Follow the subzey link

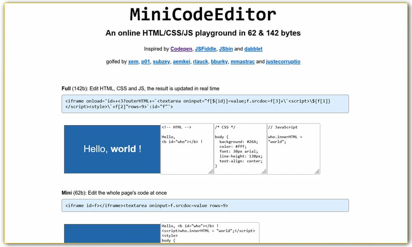click(x=161, y=61)
